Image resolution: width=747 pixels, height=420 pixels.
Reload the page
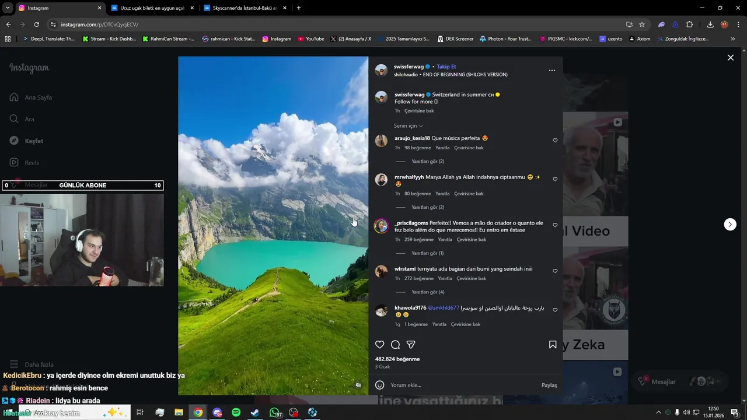(x=36, y=24)
